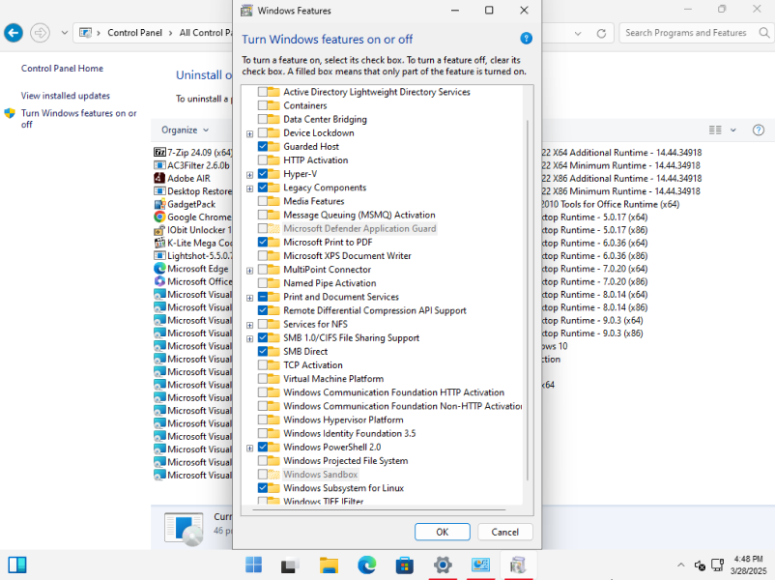Click the help question mark in Control Panel toolbar
775x580 pixels.
[759, 130]
